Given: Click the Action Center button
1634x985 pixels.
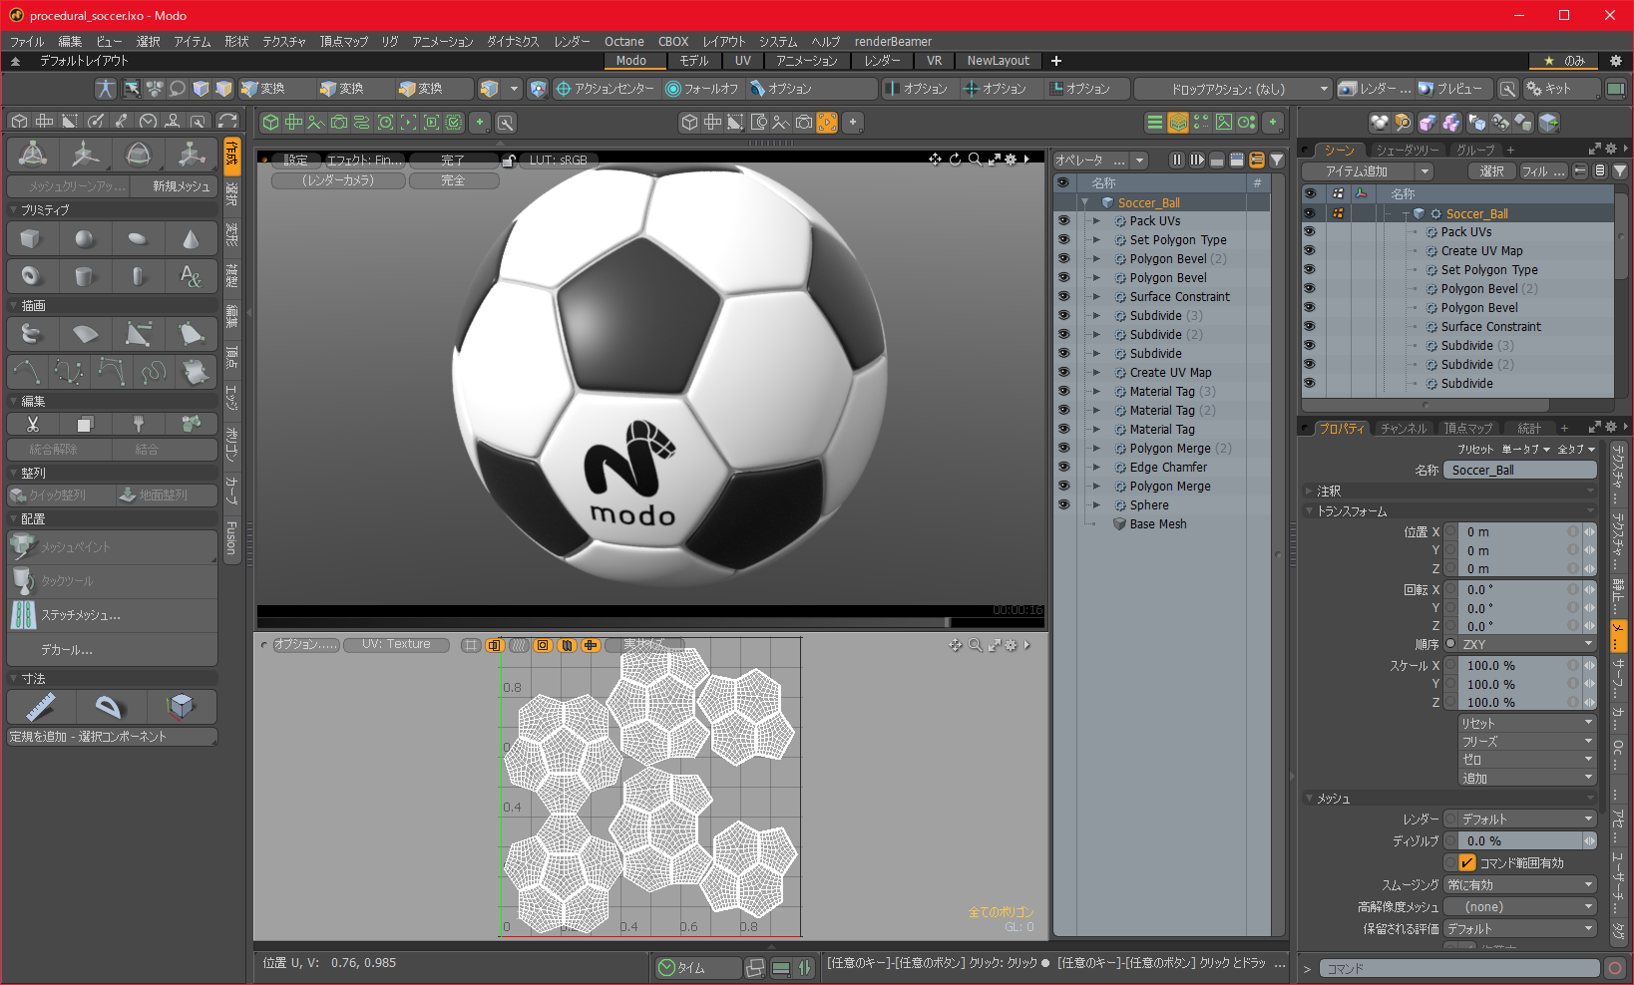Looking at the screenshot, I should point(606,89).
